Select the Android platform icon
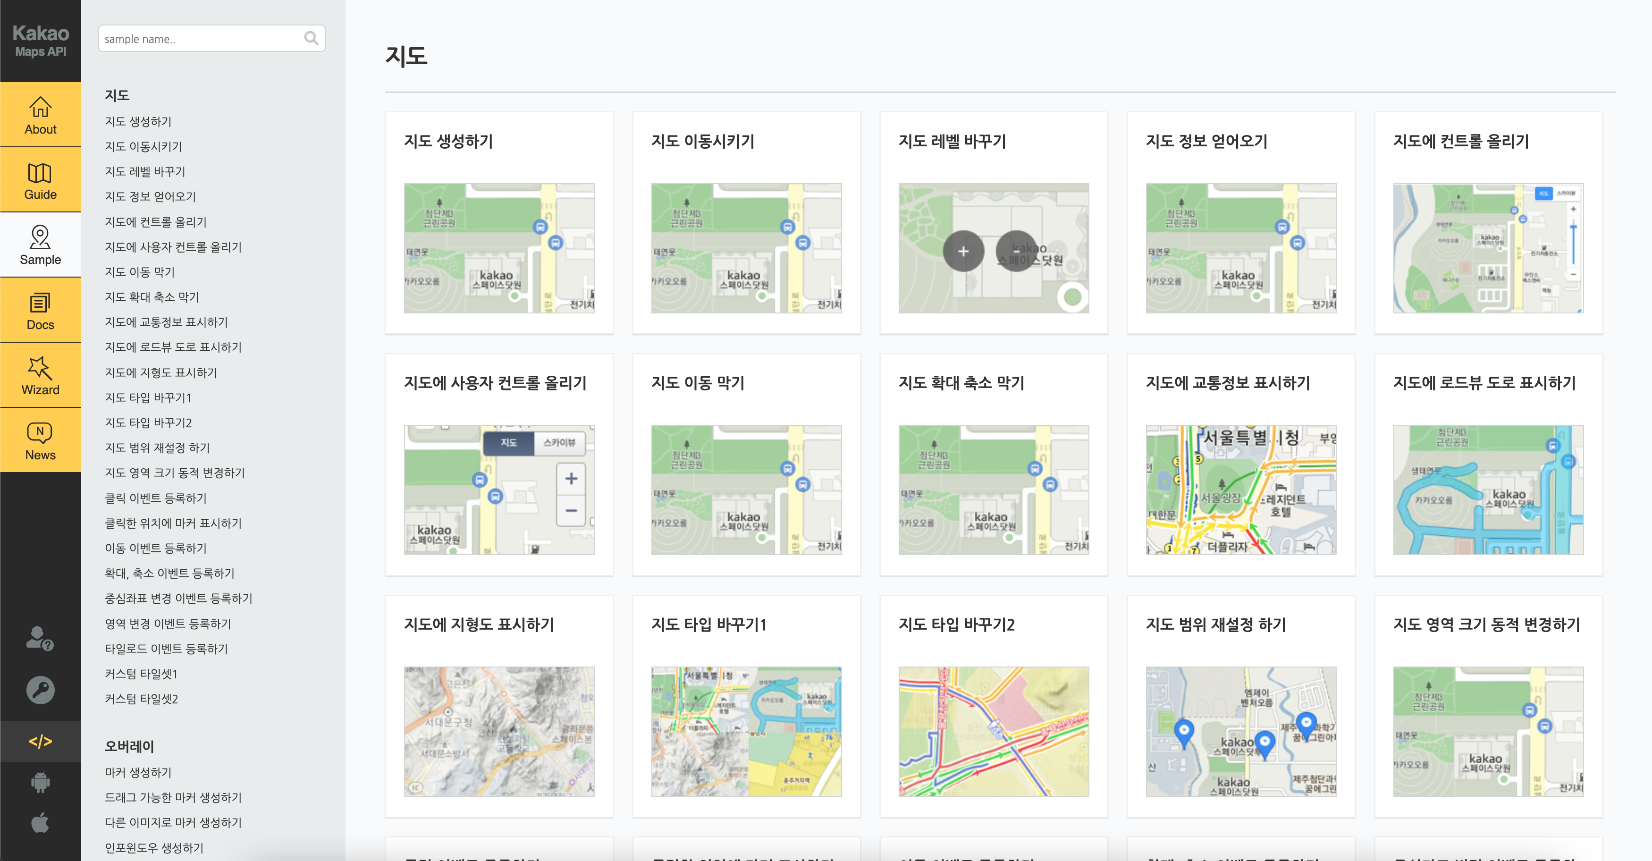The image size is (1652, 861). click(40, 782)
